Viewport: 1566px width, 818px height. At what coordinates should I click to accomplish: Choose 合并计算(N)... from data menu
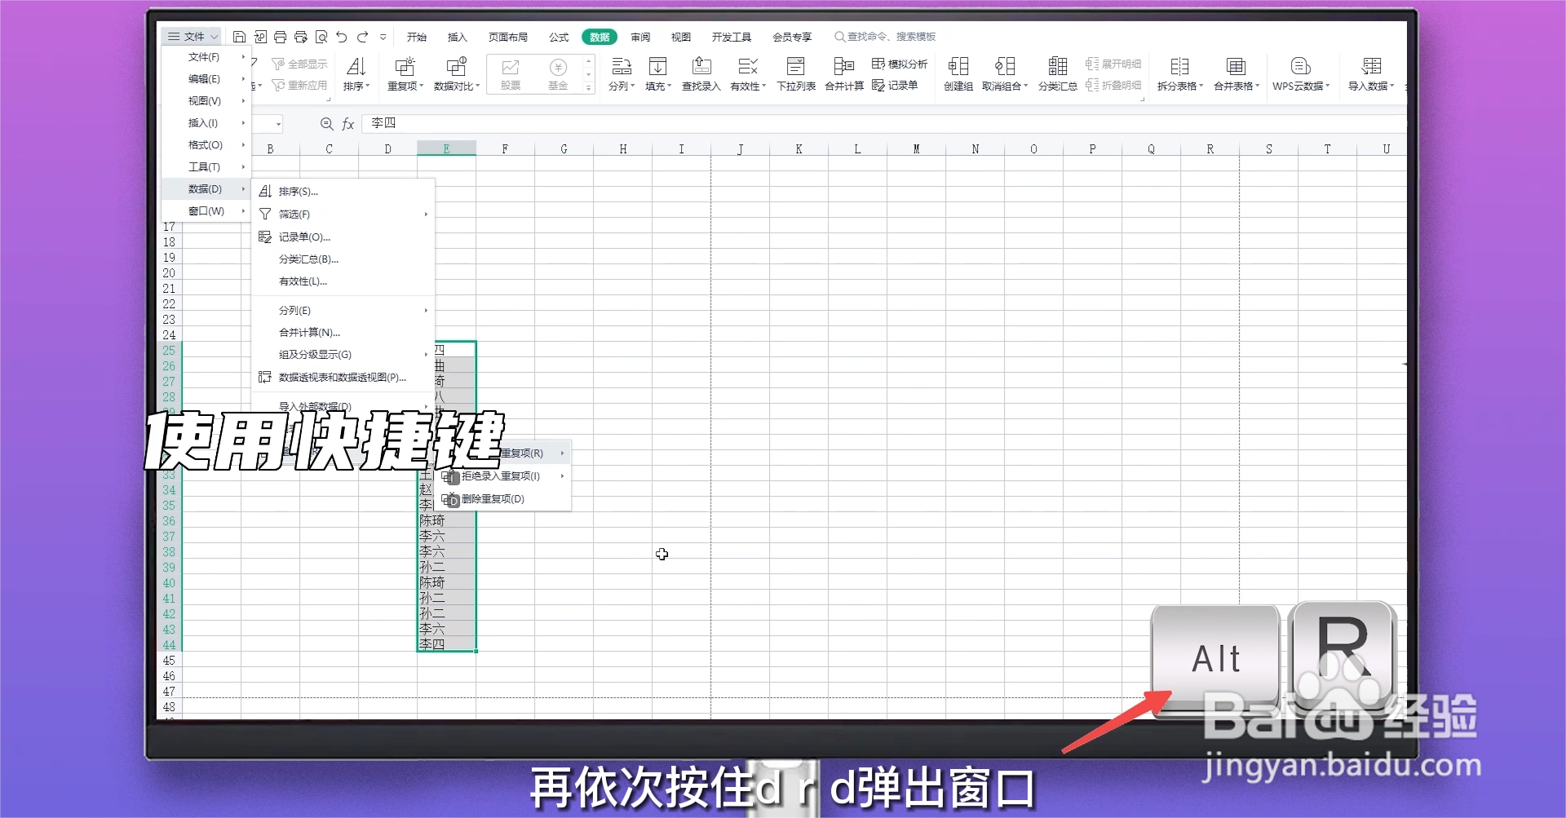click(x=343, y=333)
